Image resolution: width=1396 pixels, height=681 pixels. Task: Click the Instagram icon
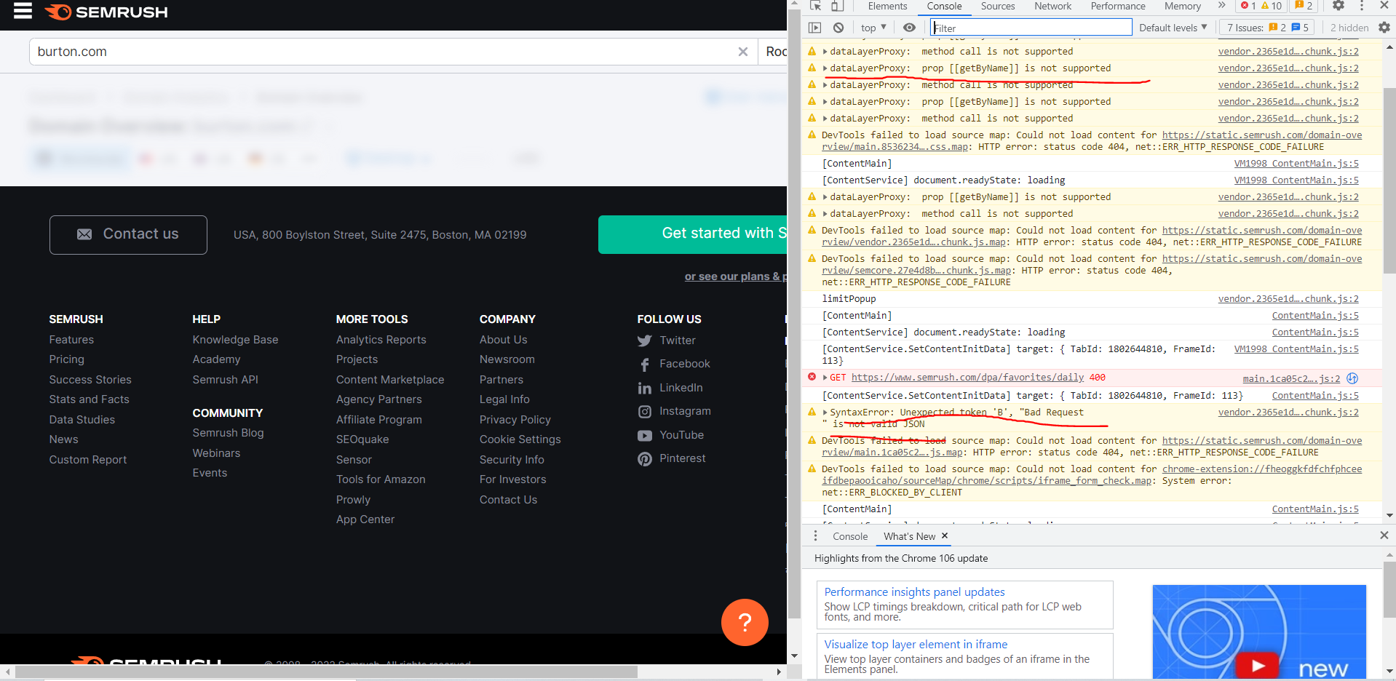pyautogui.click(x=644, y=412)
